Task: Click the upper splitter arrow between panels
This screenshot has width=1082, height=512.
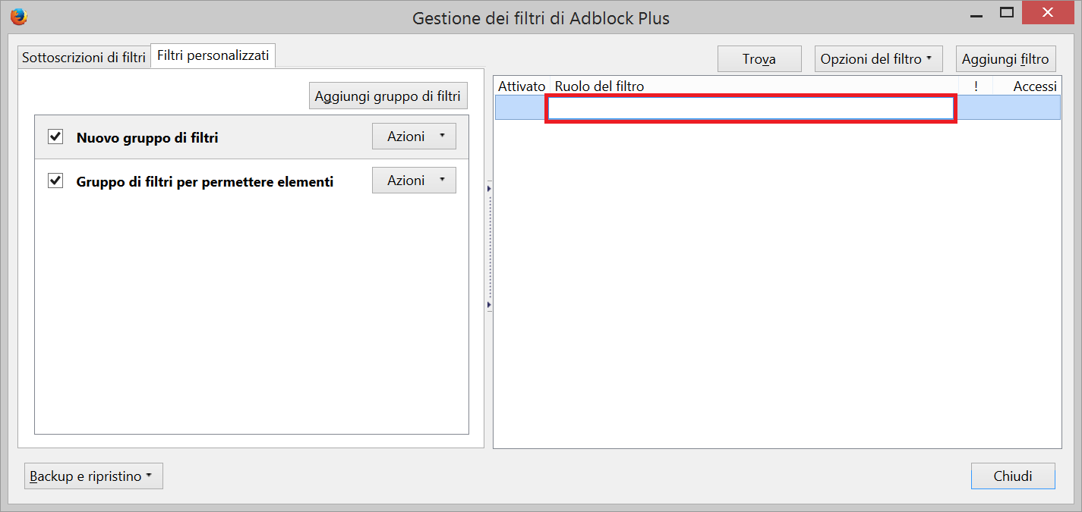Action: (489, 187)
